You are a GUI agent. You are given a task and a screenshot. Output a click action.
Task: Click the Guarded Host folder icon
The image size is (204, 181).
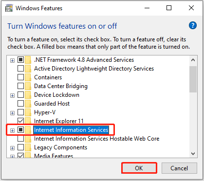(28, 104)
